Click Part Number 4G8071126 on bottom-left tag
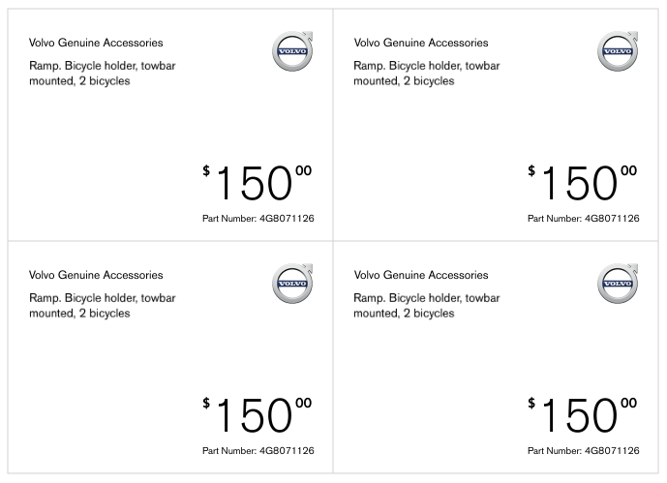The height and width of the screenshot is (483, 667). [258, 451]
